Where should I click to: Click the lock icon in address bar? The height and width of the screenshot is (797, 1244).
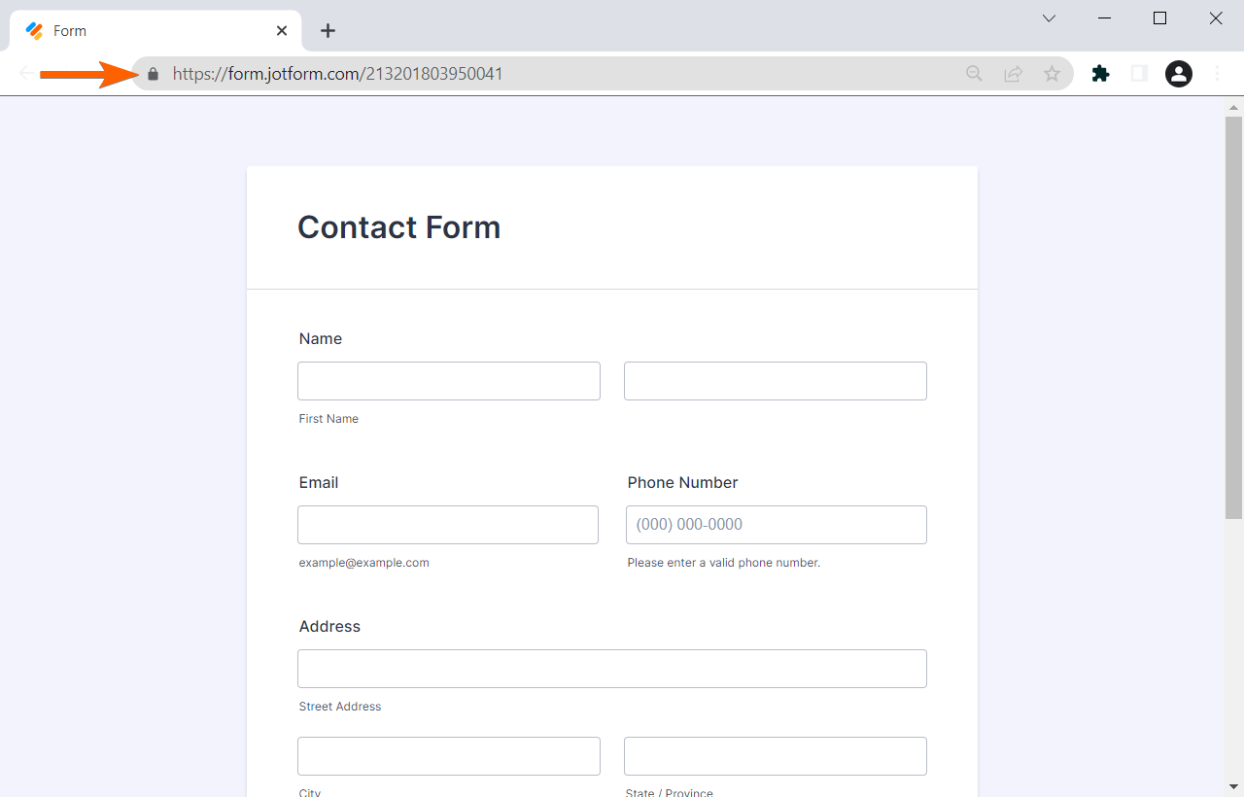(153, 74)
